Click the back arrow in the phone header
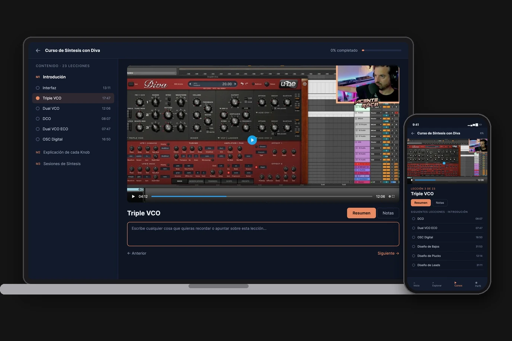The height and width of the screenshot is (341, 512). pos(413,133)
